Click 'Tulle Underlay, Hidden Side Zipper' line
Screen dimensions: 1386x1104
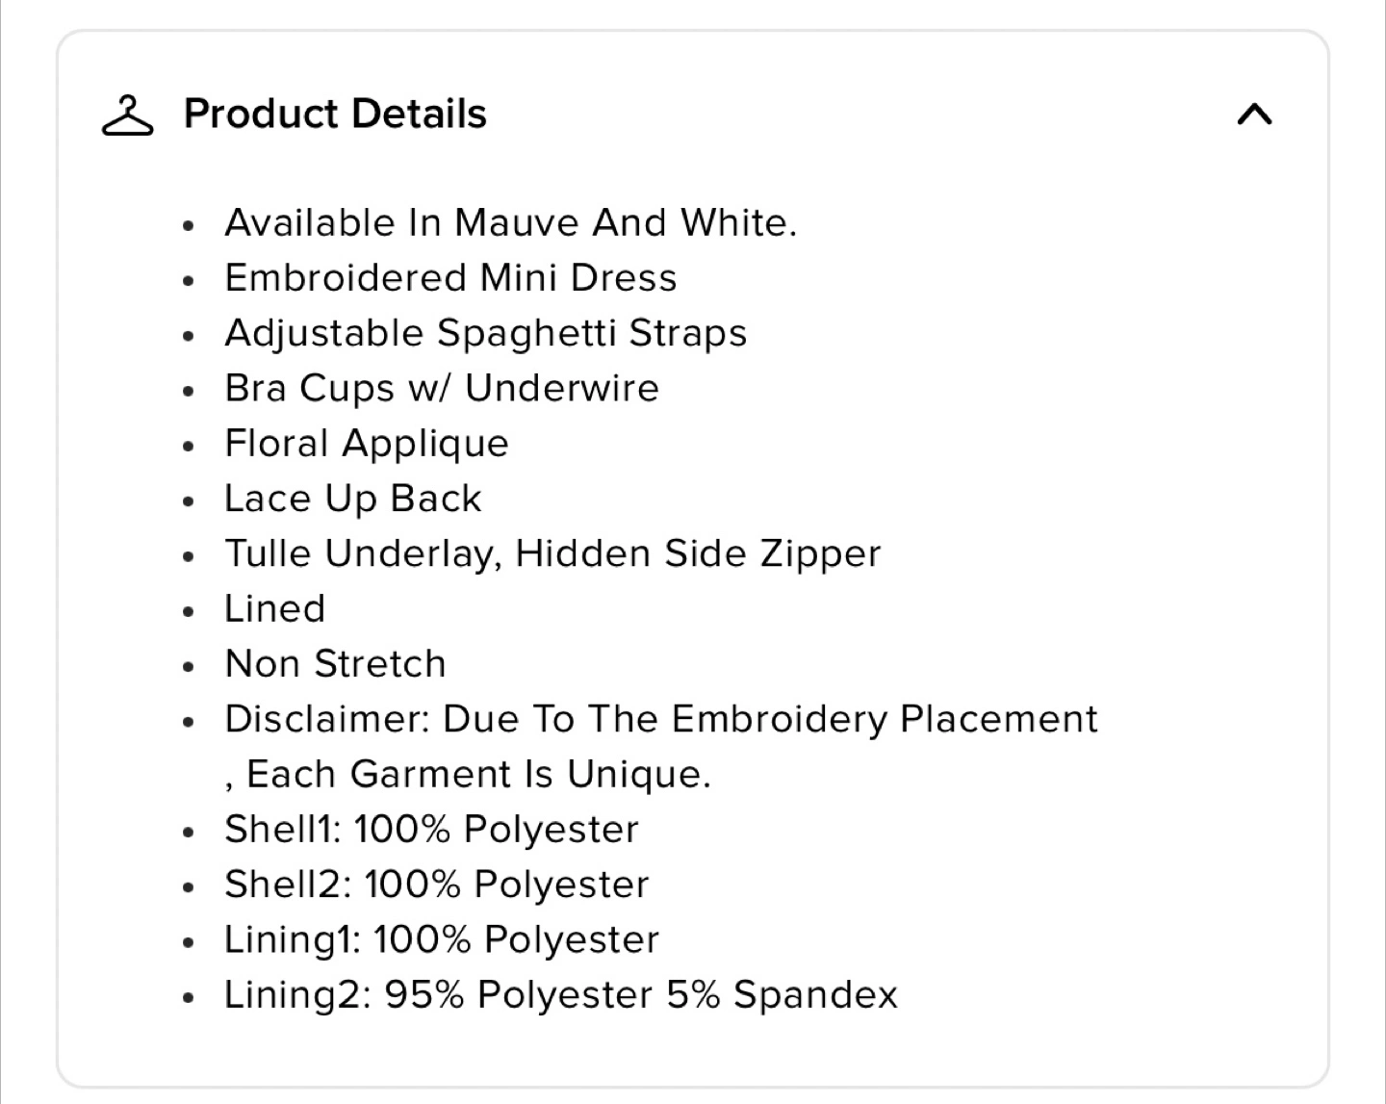click(x=552, y=553)
